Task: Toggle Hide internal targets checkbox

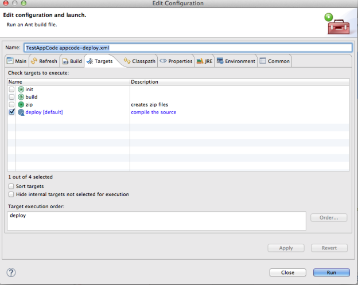Action: 12,194
